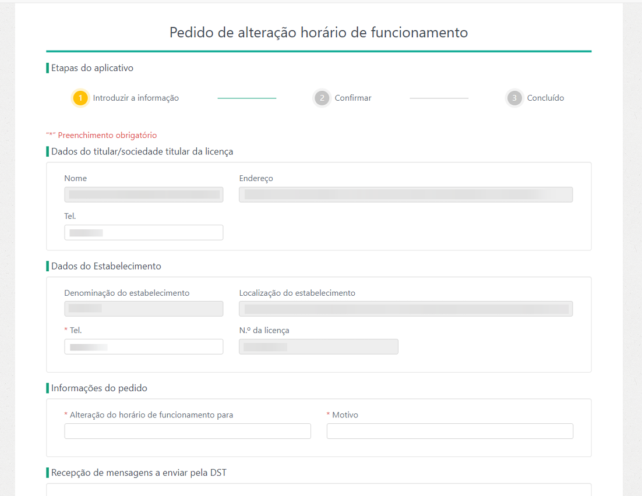Click the grey step 2 circle icon

(x=322, y=98)
